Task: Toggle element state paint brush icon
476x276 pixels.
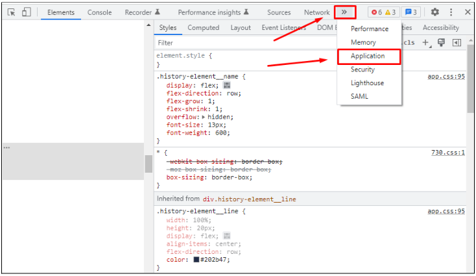Action: click(442, 43)
